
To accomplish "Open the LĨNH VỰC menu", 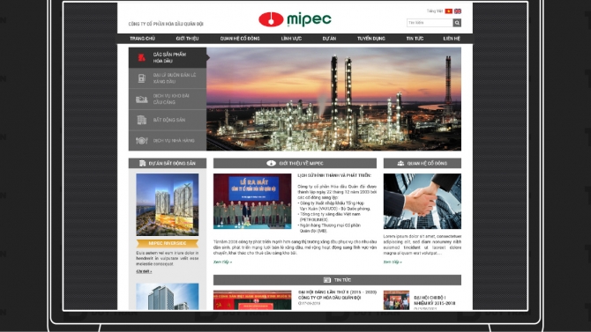I will [x=291, y=39].
